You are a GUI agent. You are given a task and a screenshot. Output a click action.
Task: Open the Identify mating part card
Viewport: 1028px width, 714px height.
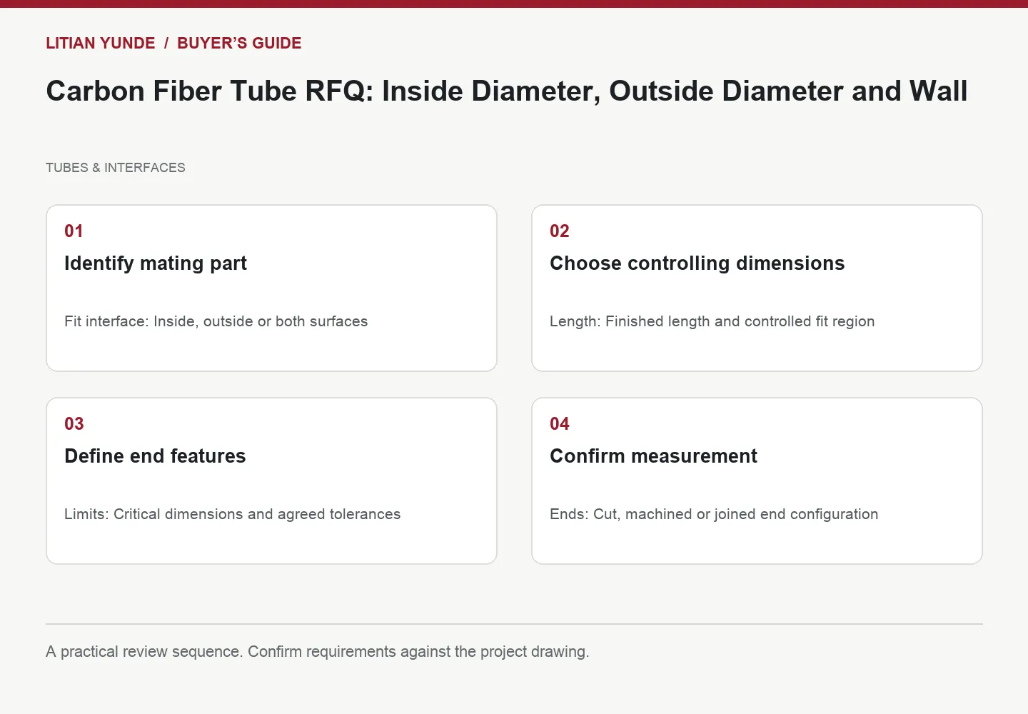[x=271, y=288]
